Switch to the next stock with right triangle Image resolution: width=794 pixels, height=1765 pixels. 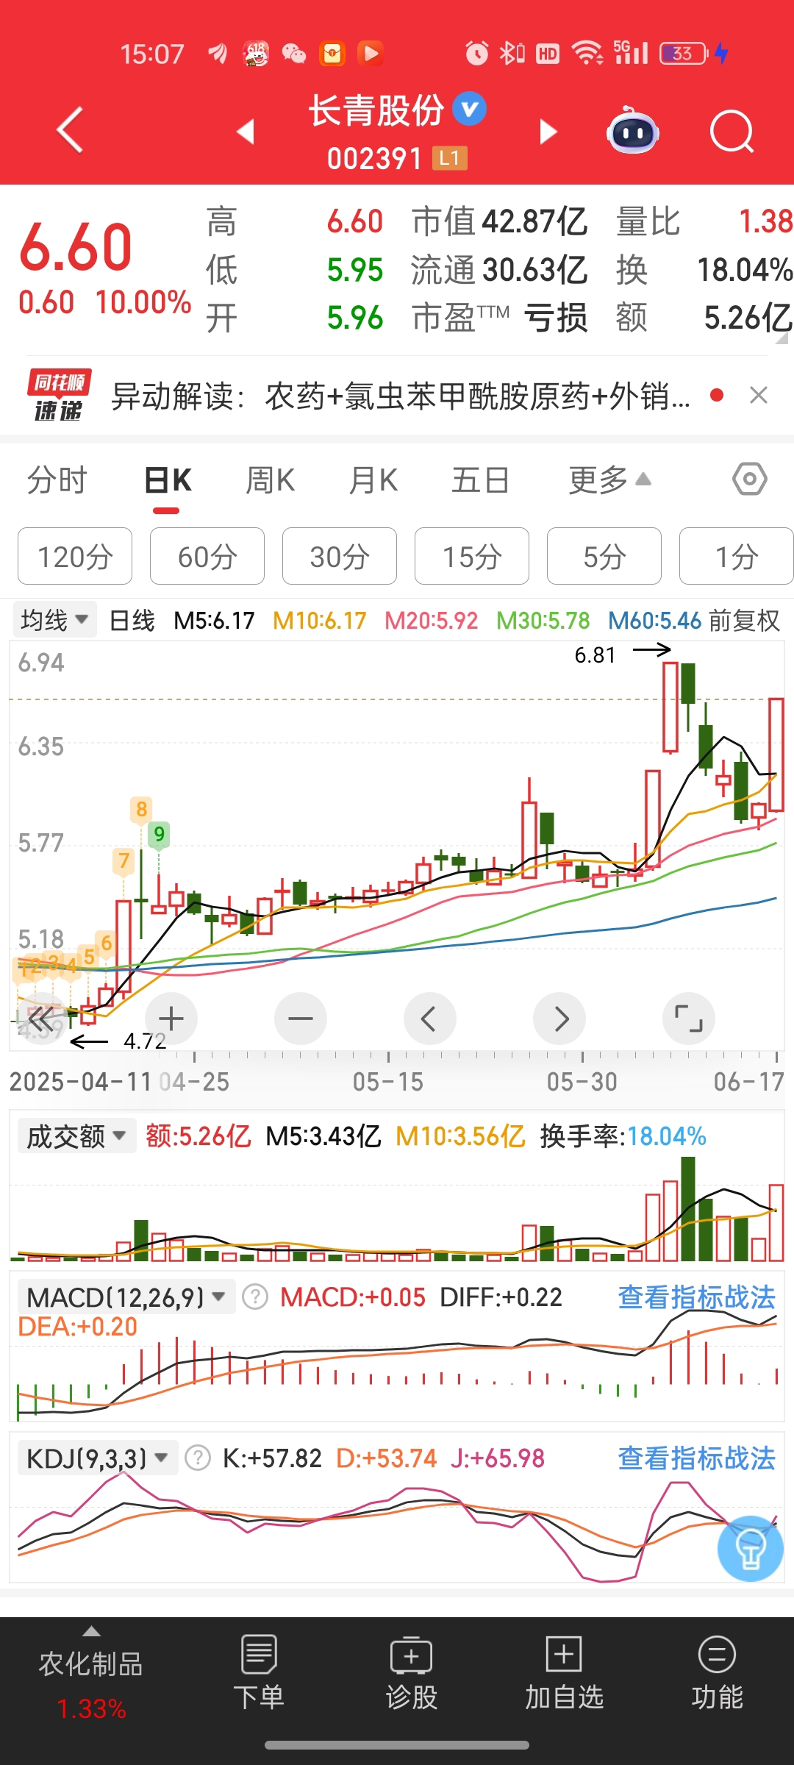[548, 132]
